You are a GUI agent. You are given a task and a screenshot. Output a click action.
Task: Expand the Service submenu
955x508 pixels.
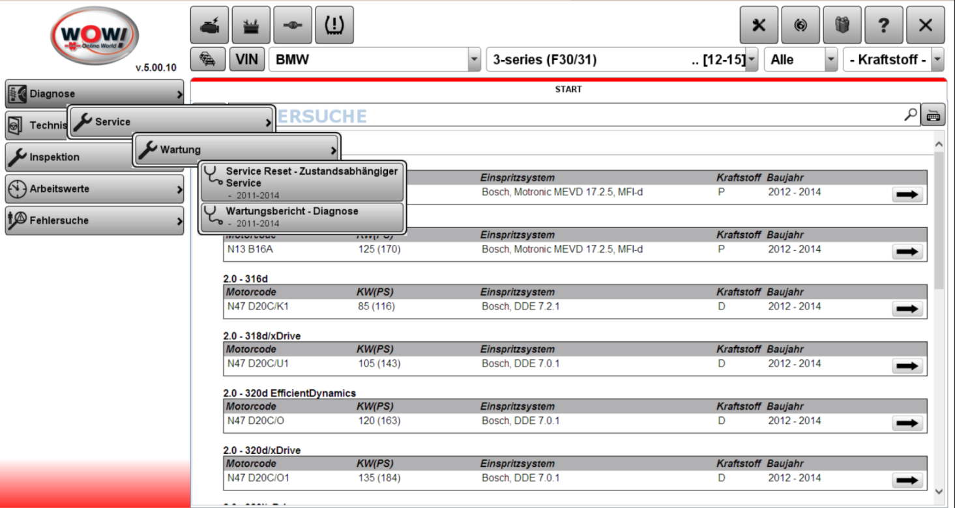coord(172,122)
